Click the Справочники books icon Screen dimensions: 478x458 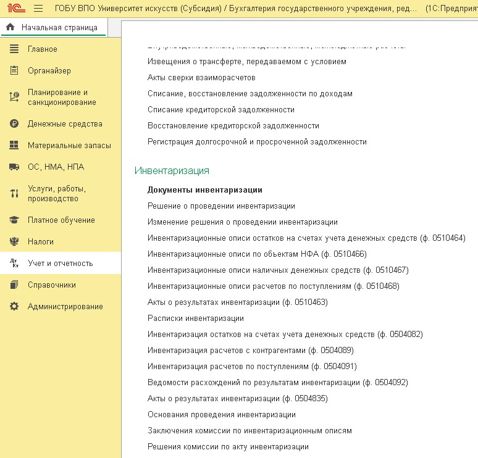[x=14, y=285]
